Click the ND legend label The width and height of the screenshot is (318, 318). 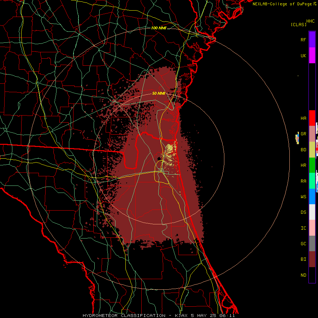tap(303, 275)
